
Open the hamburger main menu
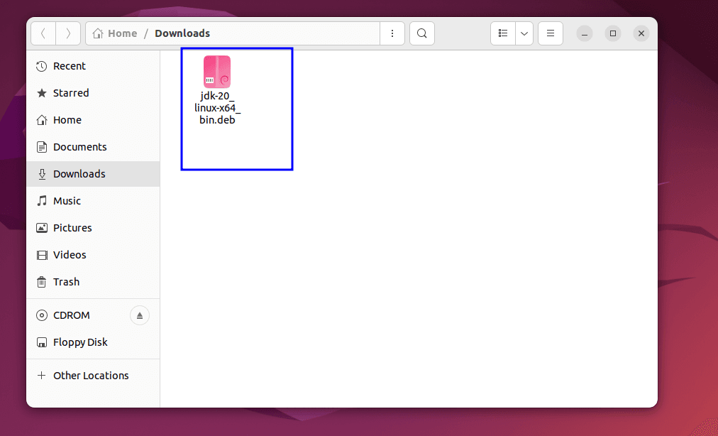tap(551, 33)
